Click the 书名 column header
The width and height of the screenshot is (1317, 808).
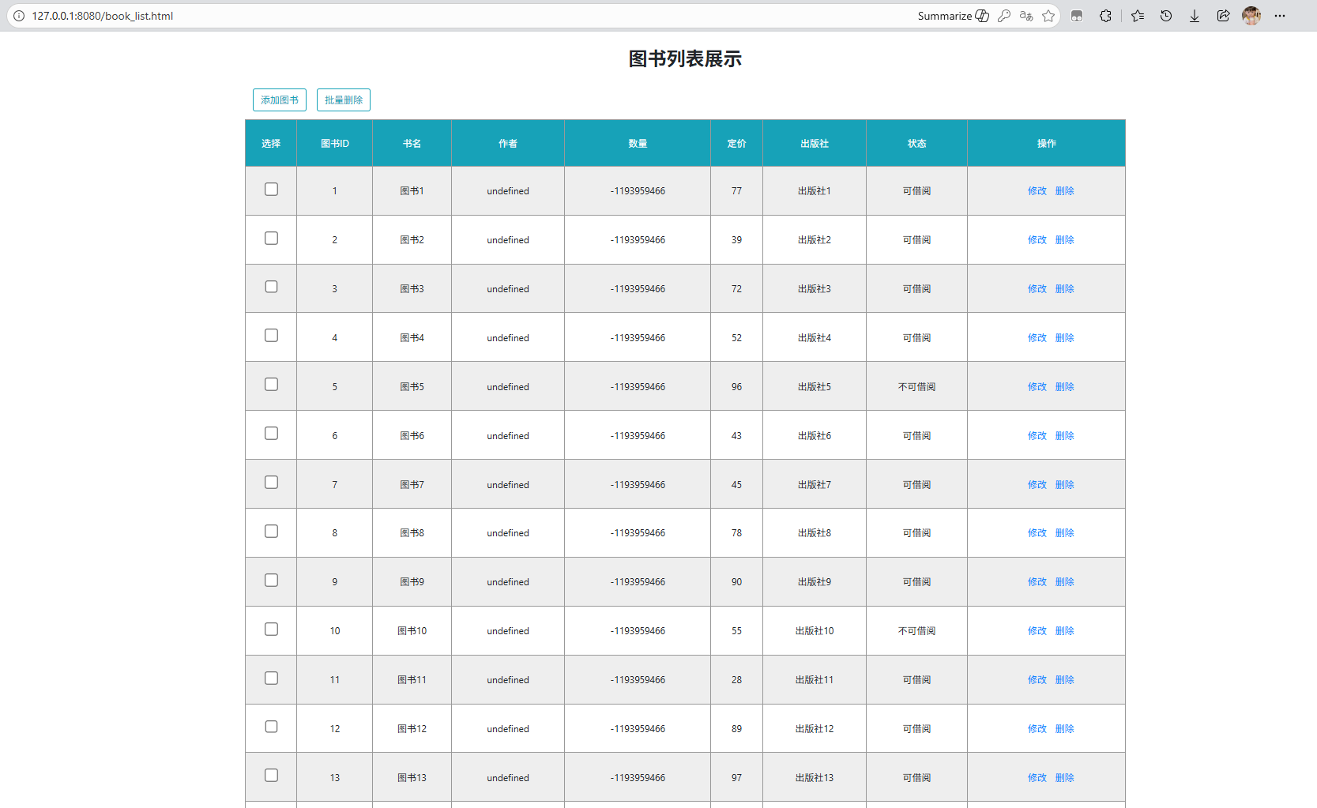tap(412, 144)
